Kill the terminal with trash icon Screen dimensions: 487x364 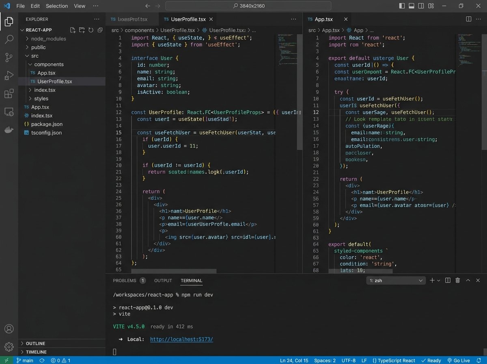pos(458,280)
